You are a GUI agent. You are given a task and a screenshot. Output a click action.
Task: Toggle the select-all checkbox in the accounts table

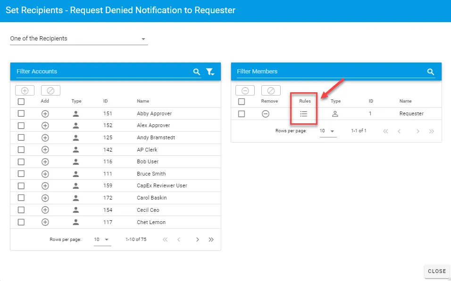coord(21,101)
